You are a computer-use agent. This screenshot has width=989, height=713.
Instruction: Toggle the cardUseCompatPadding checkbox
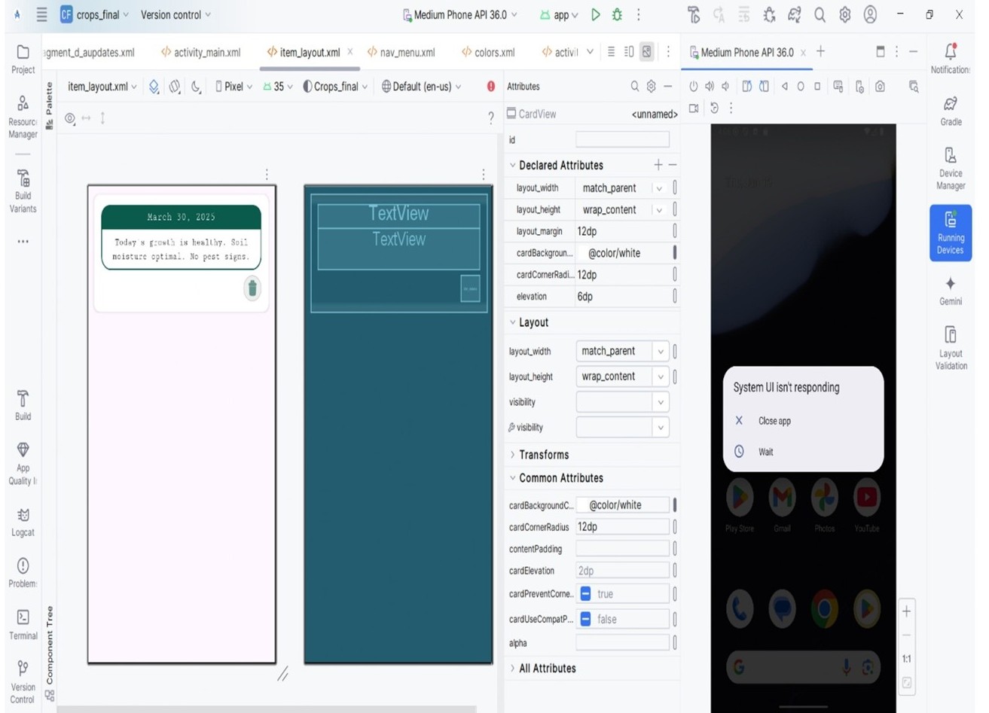[x=586, y=619]
